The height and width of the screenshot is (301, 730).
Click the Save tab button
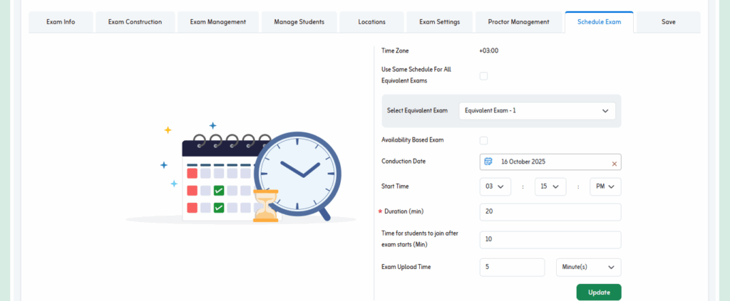(x=668, y=22)
